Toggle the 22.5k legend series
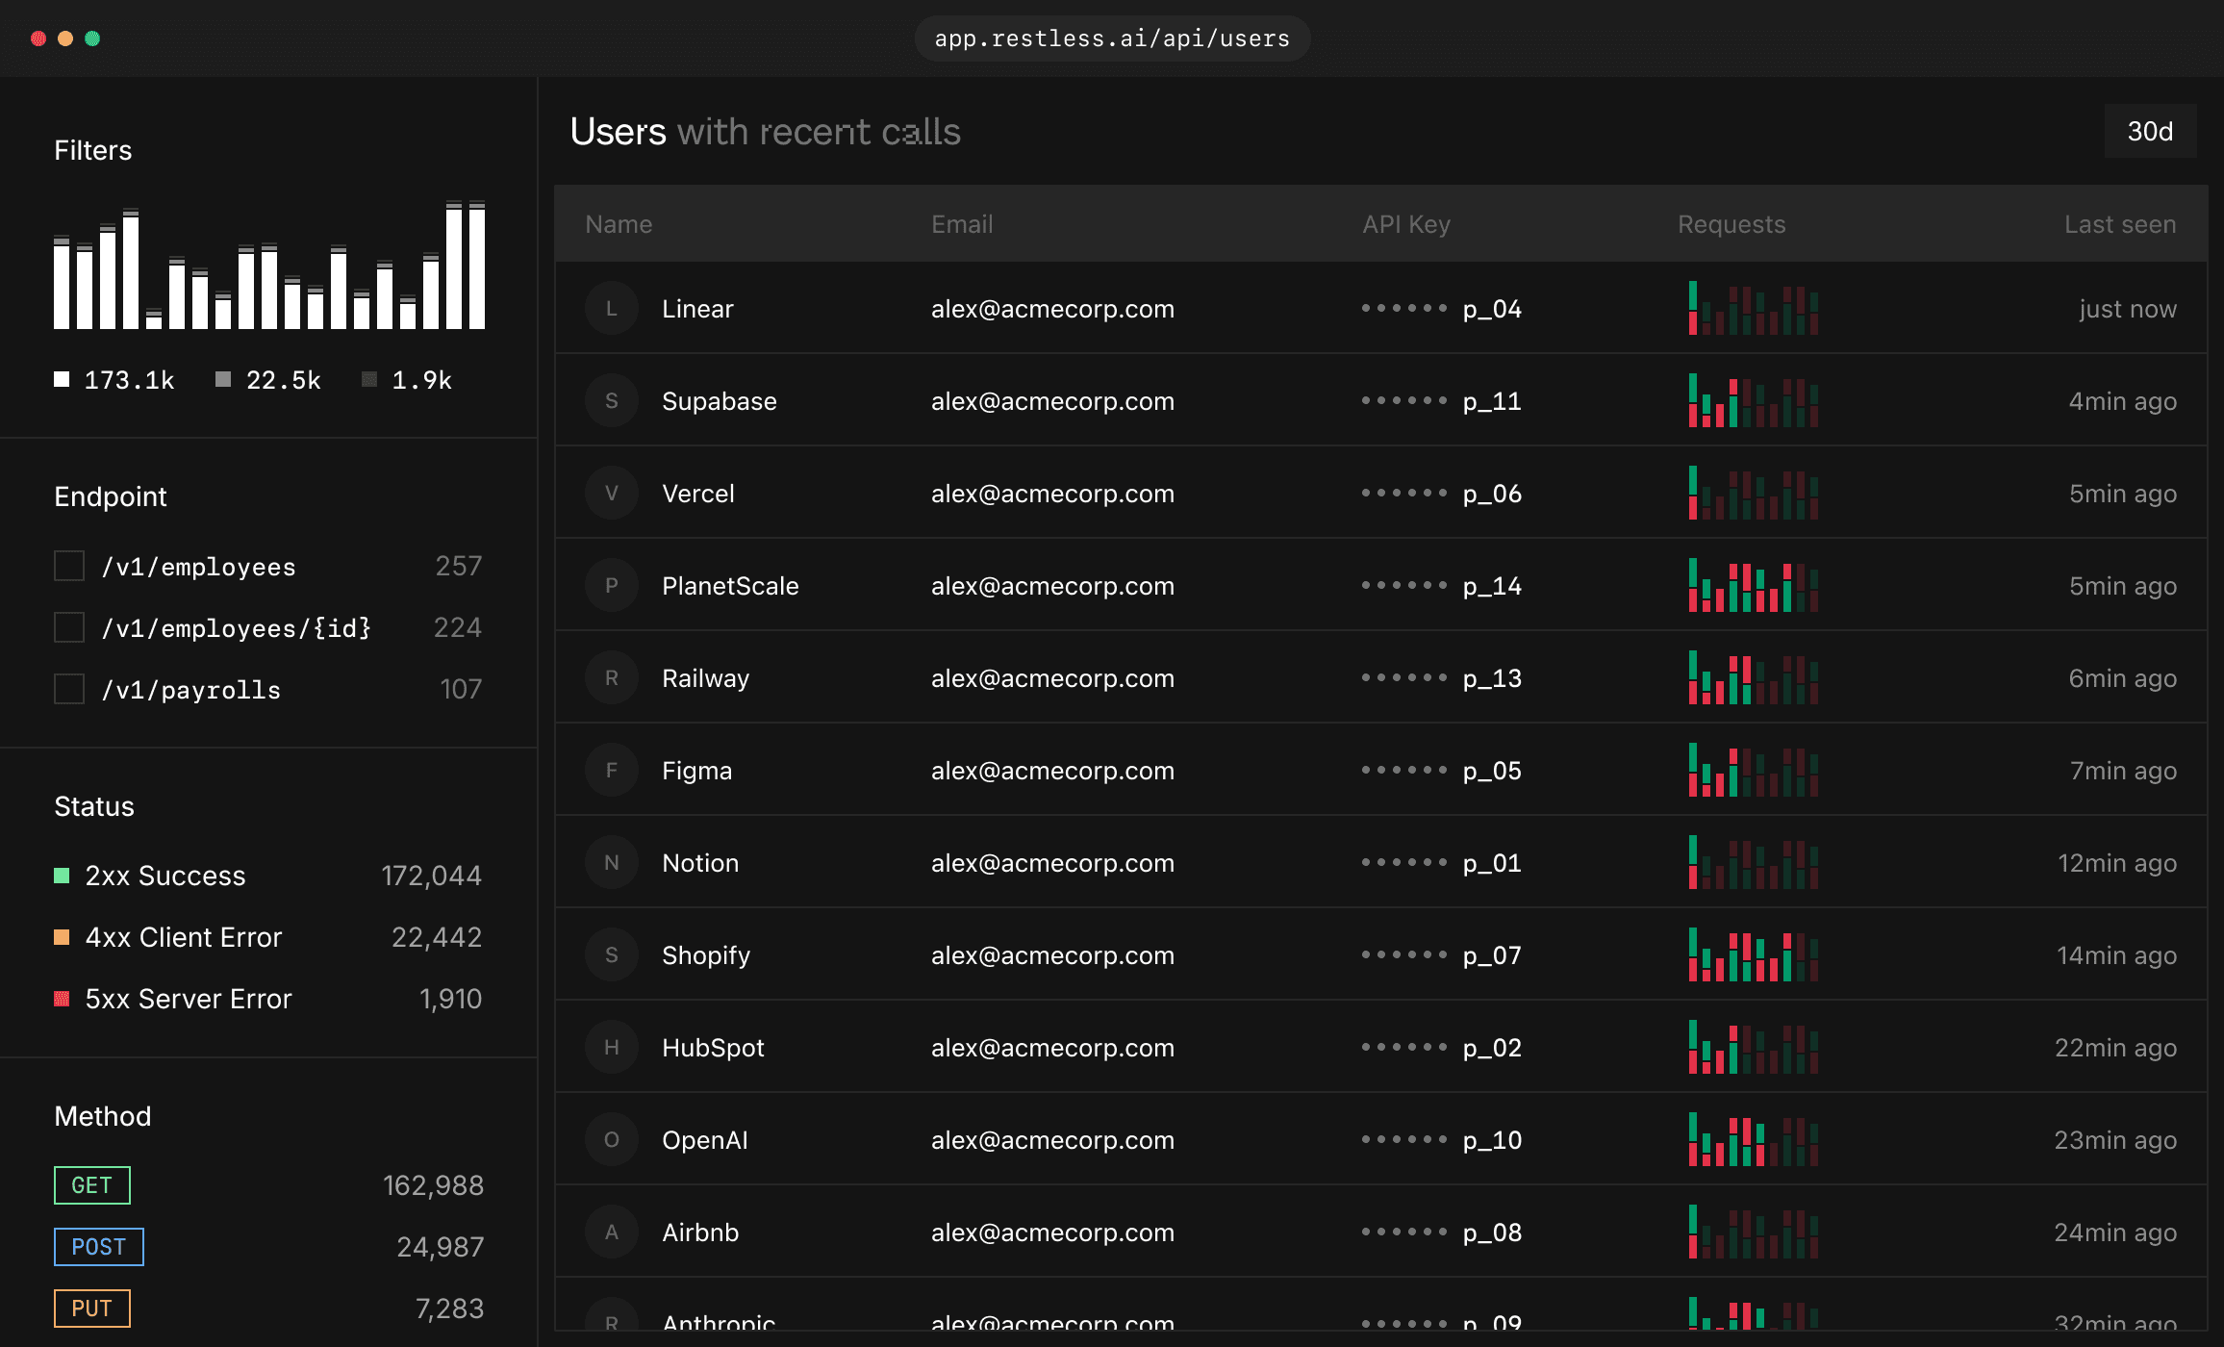Image resolution: width=2224 pixels, height=1347 pixels. [x=268, y=380]
